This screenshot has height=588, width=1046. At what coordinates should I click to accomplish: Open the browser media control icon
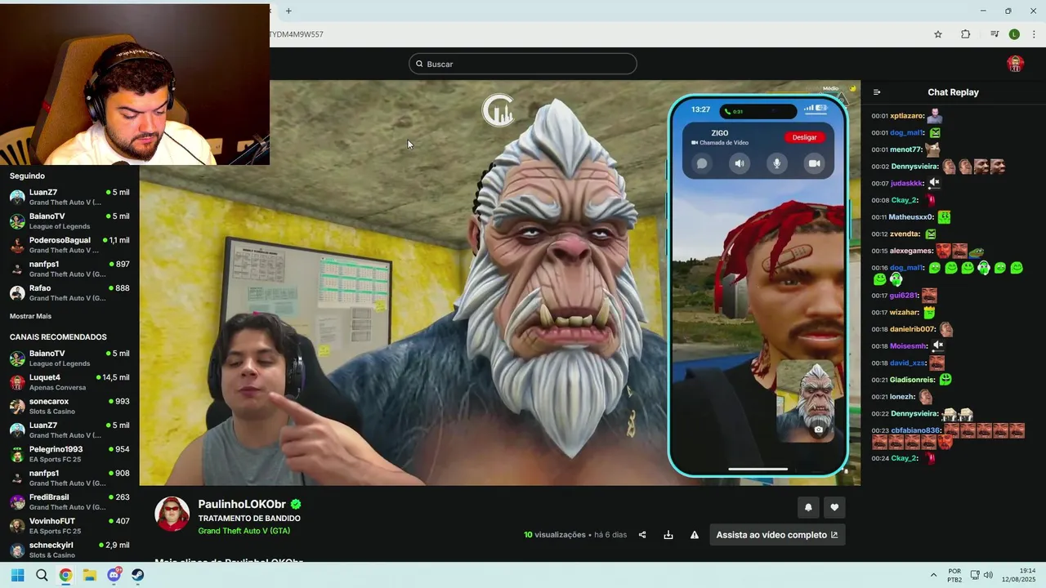tap(995, 34)
